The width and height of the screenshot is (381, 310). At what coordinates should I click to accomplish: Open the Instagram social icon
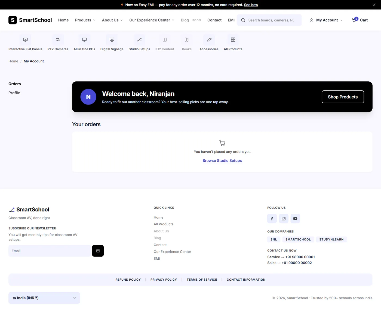click(x=284, y=219)
